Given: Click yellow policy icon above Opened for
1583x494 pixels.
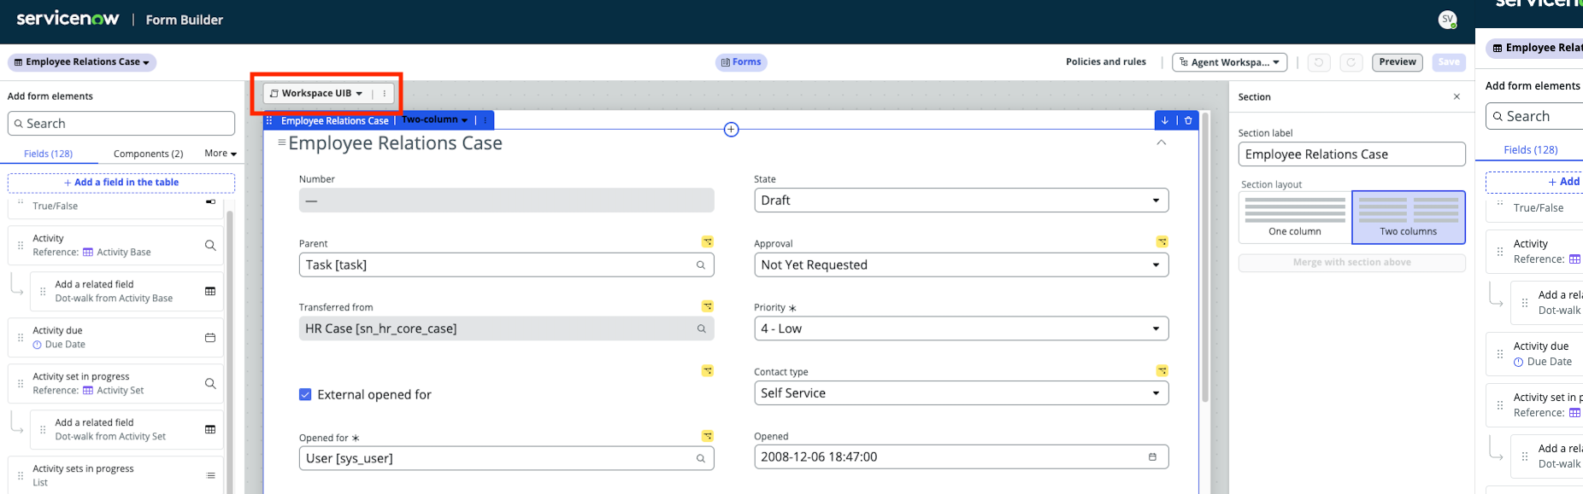Looking at the screenshot, I should (708, 436).
